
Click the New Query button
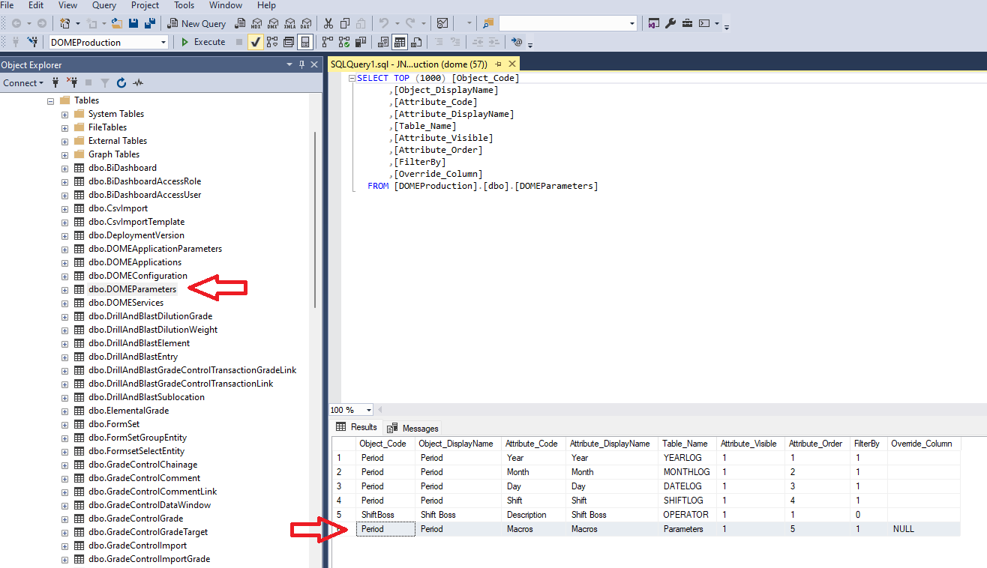click(x=196, y=23)
